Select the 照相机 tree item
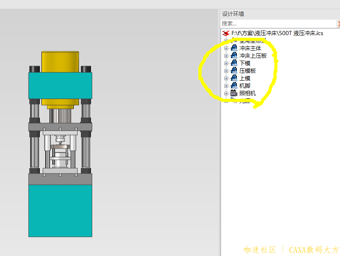This screenshot has width=340, height=256. point(247,93)
